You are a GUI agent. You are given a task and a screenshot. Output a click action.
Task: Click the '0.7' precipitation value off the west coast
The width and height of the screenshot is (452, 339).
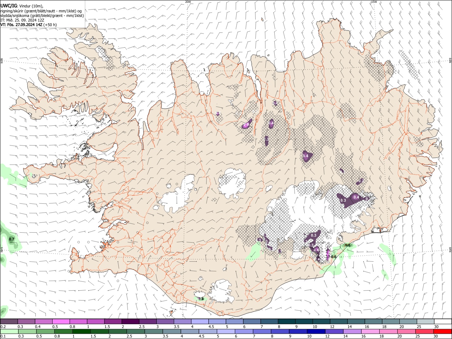[x=12, y=239]
